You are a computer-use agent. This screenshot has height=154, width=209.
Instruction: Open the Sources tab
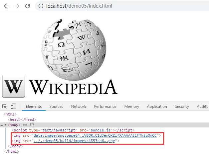coord(56,107)
